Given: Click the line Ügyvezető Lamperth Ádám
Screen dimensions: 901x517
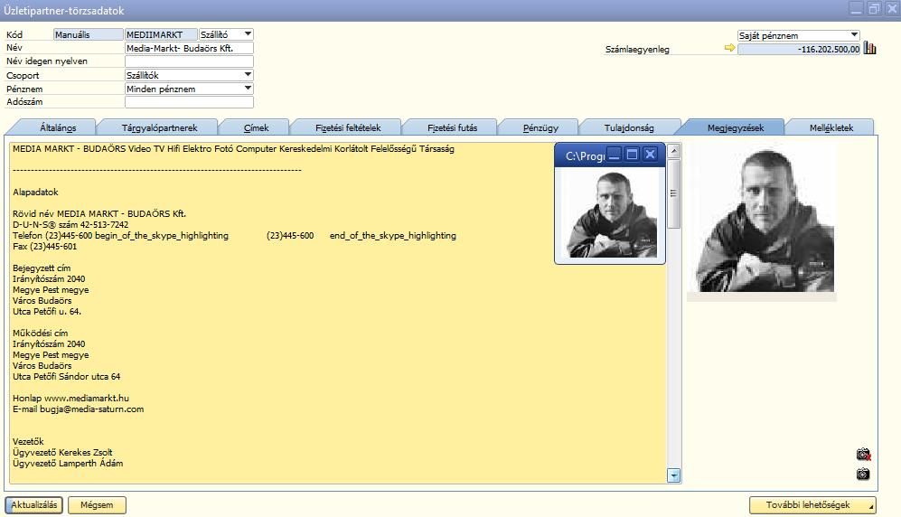Looking at the screenshot, I should click(x=68, y=463).
